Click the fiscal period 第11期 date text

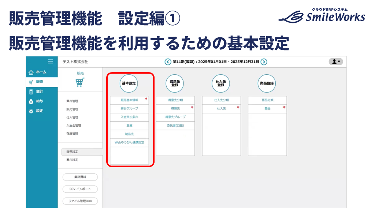tap(216, 62)
